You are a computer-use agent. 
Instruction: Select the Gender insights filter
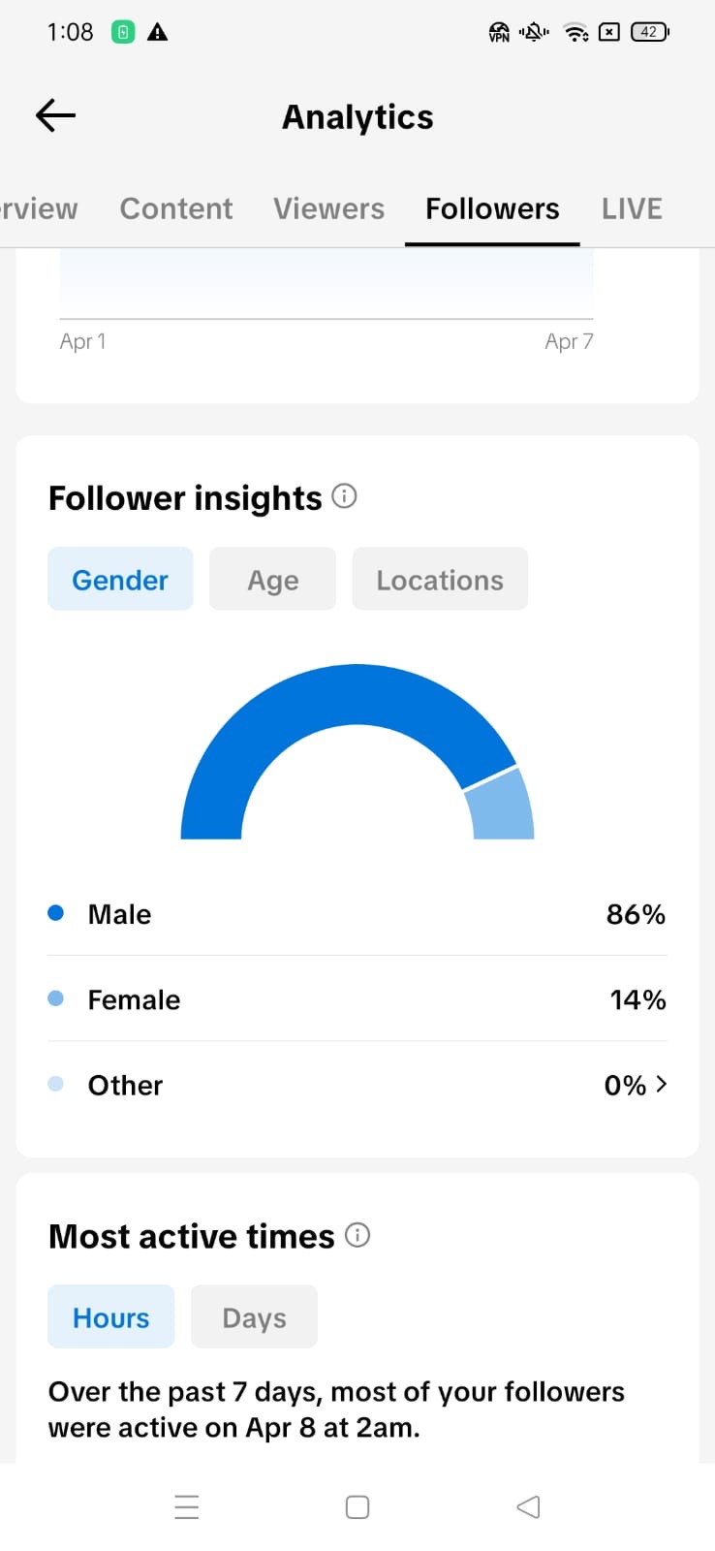(x=120, y=580)
